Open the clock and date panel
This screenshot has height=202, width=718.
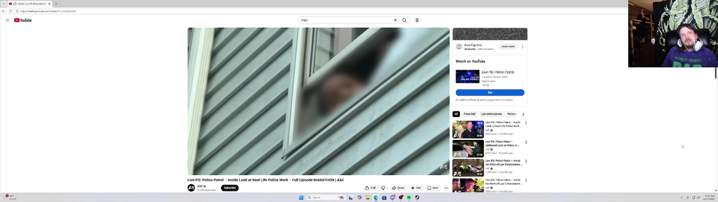click(x=709, y=198)
